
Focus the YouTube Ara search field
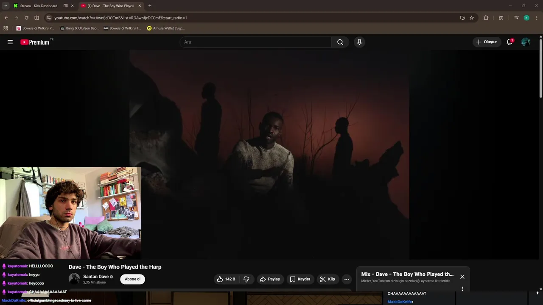pyautogui.click(x=255, y=42)
